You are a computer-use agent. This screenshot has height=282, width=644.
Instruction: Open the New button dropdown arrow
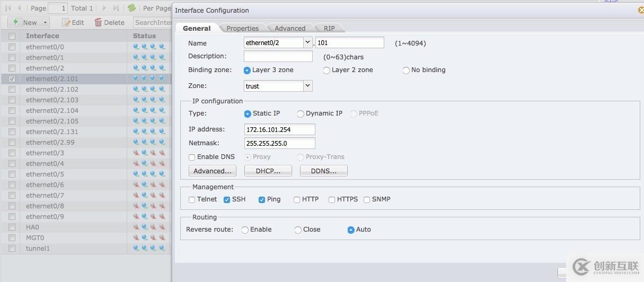point(45,22)
